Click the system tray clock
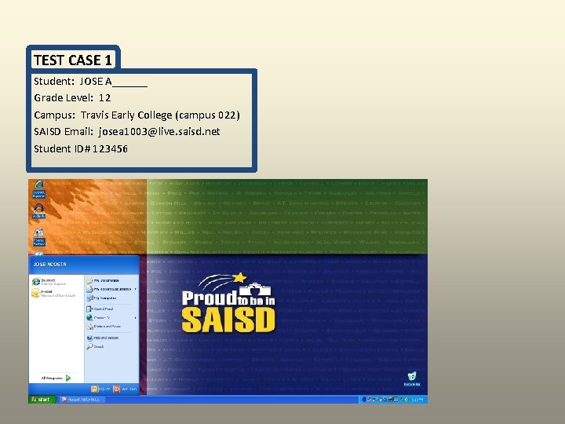 point(417,400)
